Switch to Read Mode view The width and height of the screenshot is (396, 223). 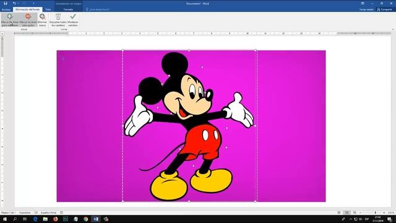point(339,212)
